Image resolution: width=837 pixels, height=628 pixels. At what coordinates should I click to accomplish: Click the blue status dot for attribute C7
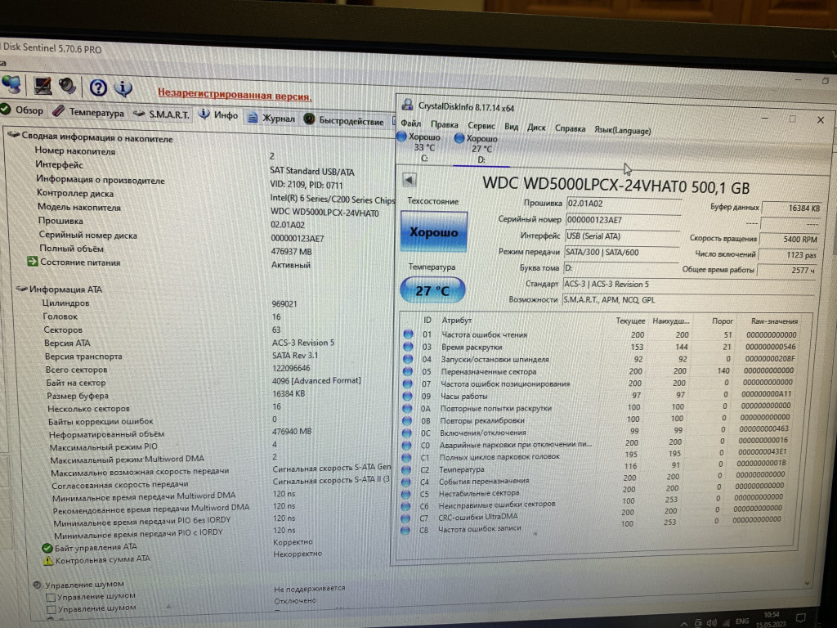[405, 518]
